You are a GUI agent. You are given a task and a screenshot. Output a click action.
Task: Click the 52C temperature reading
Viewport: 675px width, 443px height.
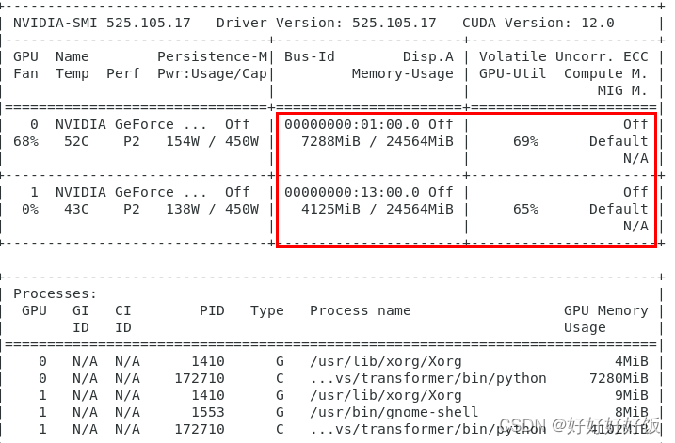(x=72, y=141)
